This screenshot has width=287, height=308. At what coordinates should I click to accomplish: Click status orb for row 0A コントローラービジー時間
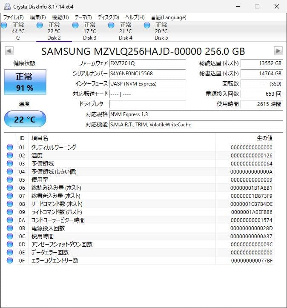pos(10,220)
